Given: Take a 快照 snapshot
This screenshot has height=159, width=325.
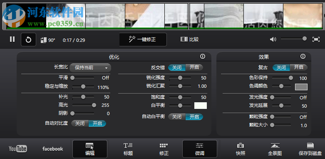Looking at the screenshot, I should 241,149.
